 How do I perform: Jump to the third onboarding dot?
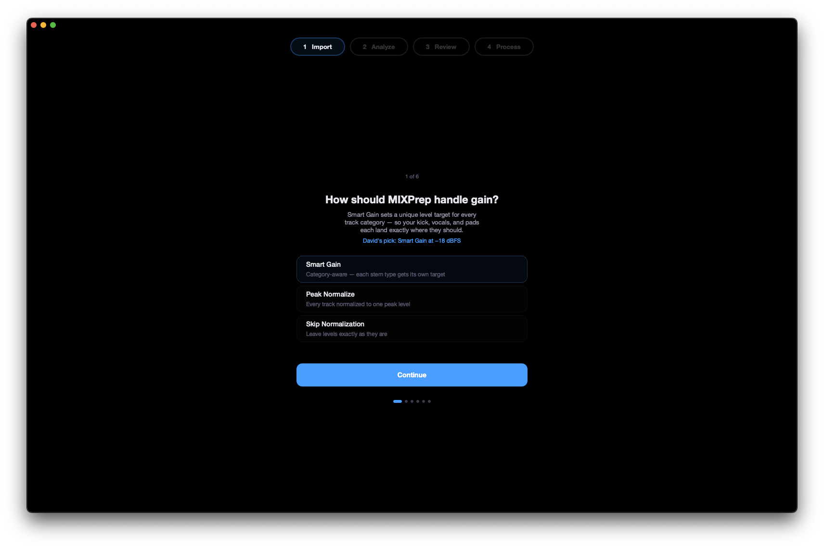point(412,401)
